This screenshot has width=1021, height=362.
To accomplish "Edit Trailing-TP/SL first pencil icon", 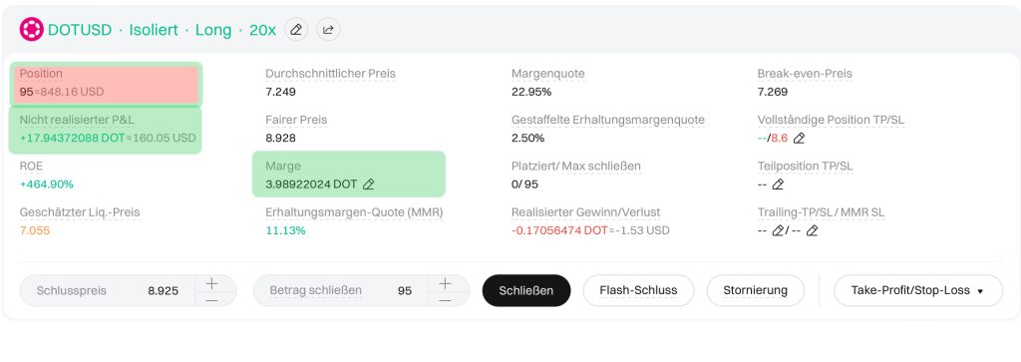I will coord(778,230).
